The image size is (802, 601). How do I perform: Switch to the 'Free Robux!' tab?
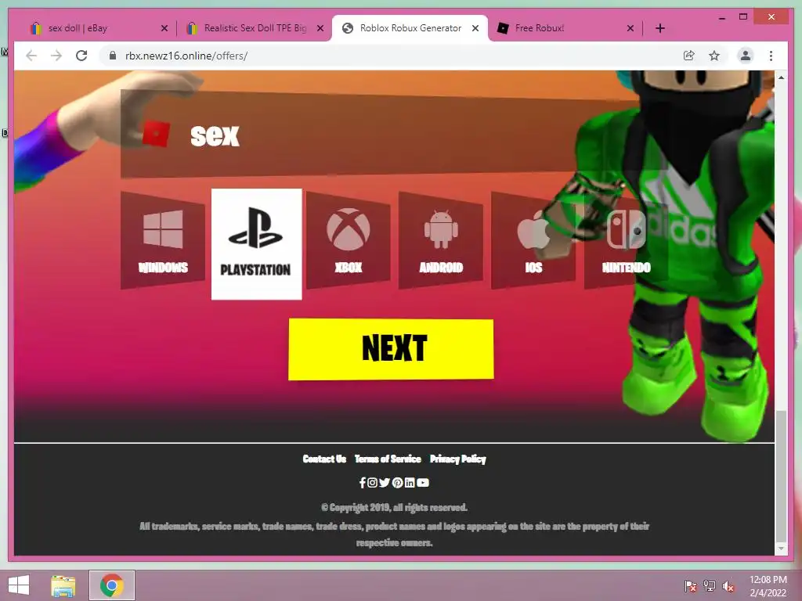click(565, 28)
